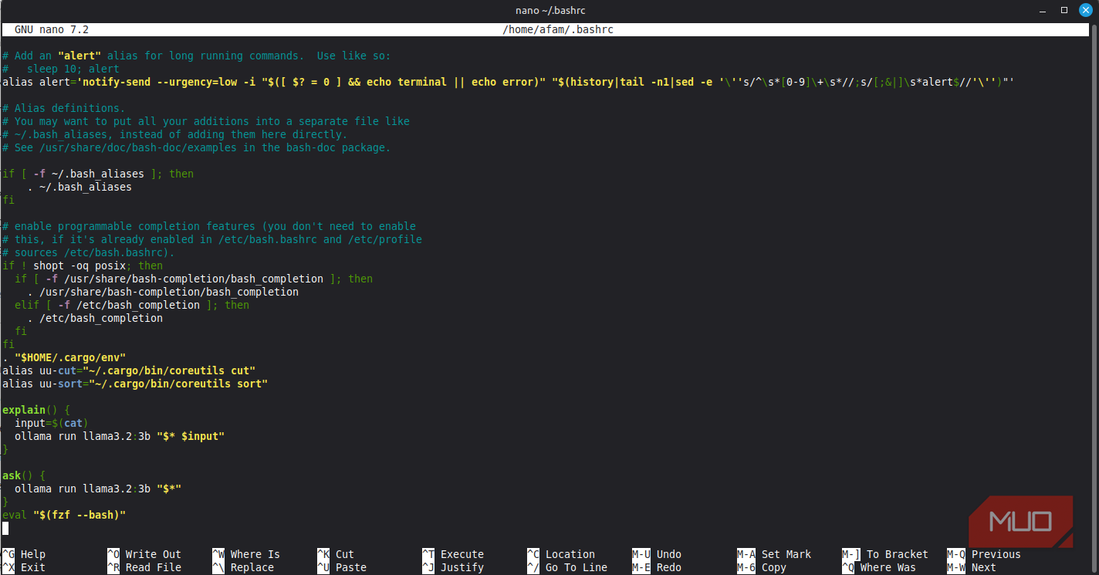The image size is (1099, 575).
Task: Click the alias uu-sort line
Action: coord(135,384)
